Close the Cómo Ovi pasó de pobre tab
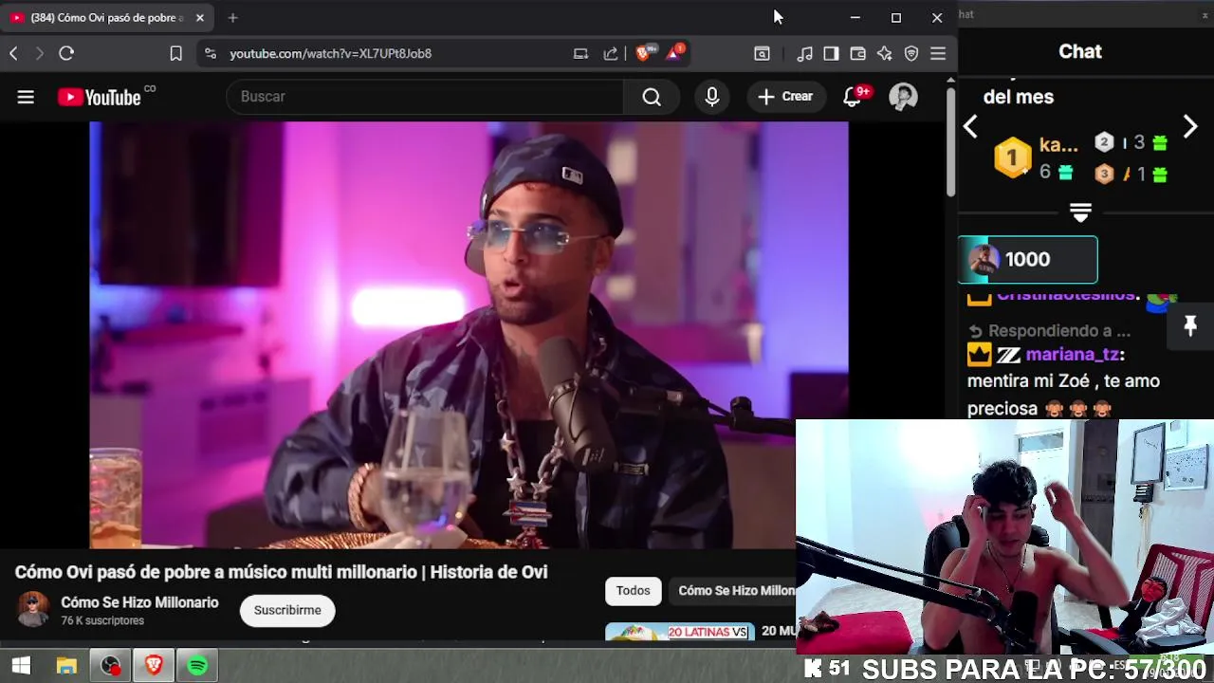The height and width of the screenshot is (683, 1214). click(x=200, y=18)
